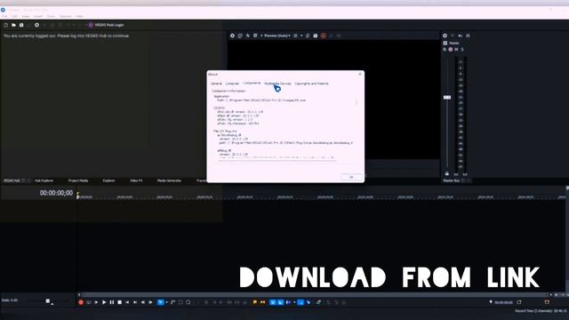Click the Record button in transport bar

pos(81,302)
